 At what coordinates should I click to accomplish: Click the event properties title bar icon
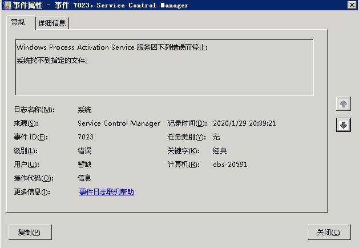coord(7,5)
